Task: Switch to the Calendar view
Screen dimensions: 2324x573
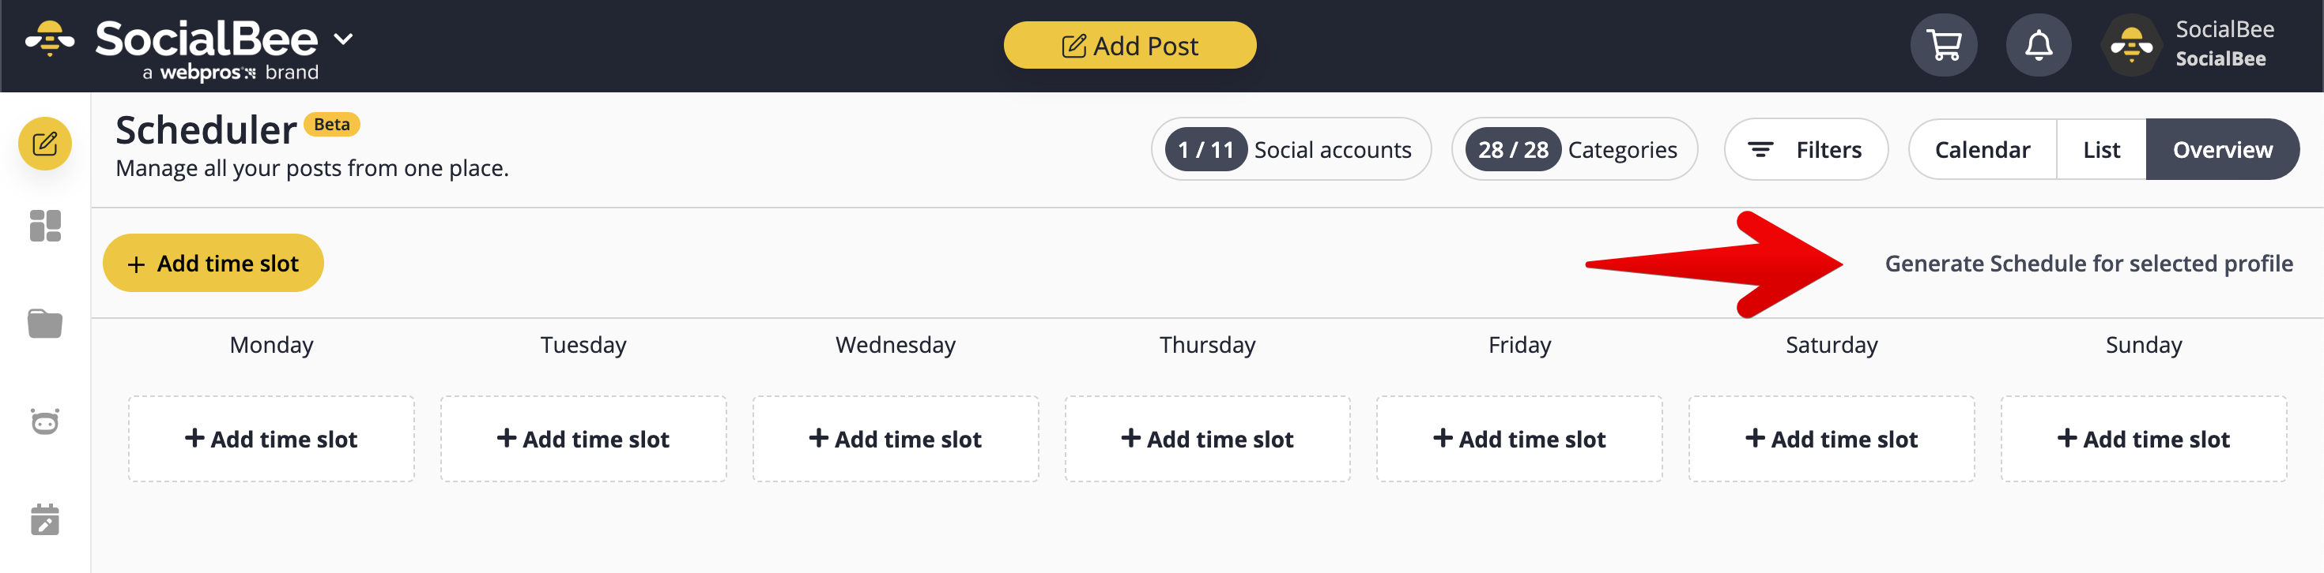Action: 1982,149
